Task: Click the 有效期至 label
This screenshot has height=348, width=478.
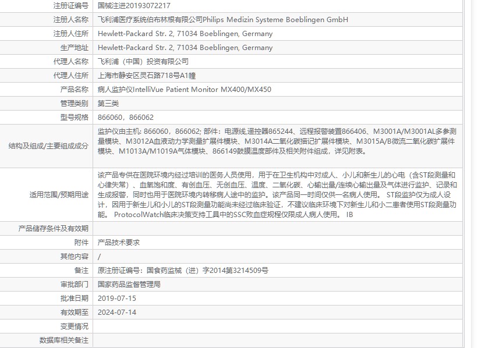Action: click(75, 313)
